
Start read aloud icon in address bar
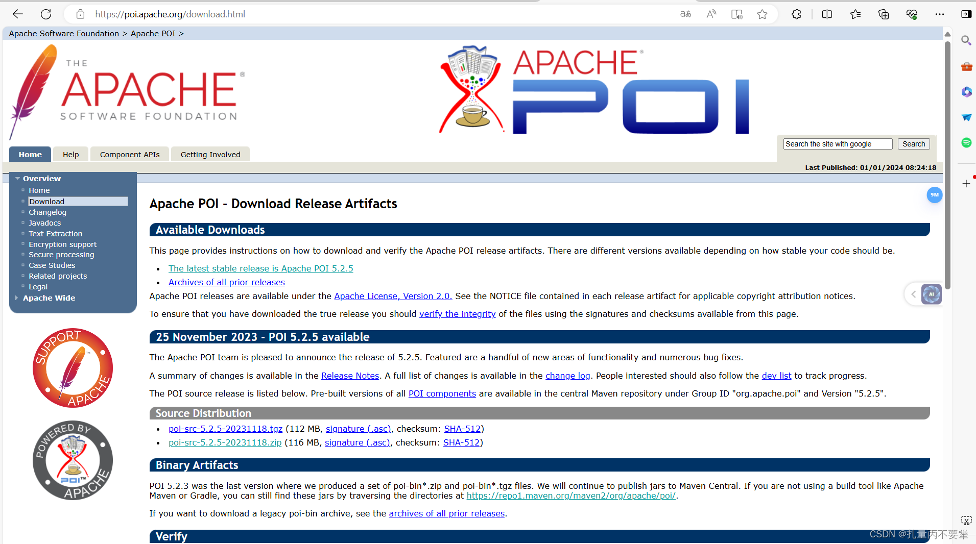[x=711, y=14]
